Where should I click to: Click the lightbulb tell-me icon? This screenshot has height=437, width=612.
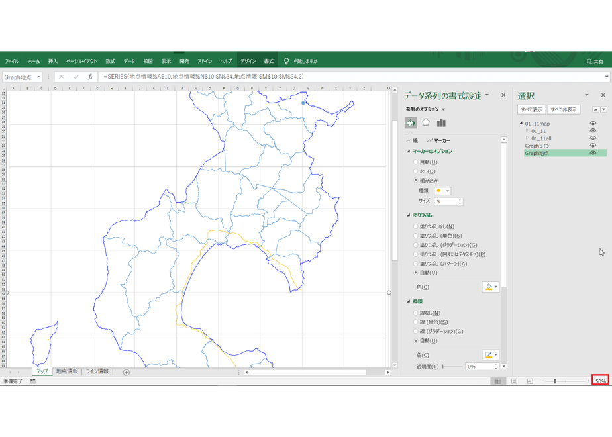coord(286,61)
